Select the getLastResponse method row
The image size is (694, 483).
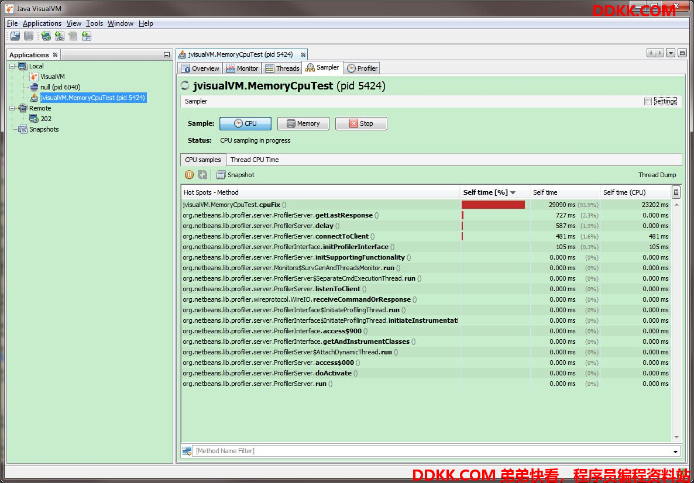pos(426,215)
